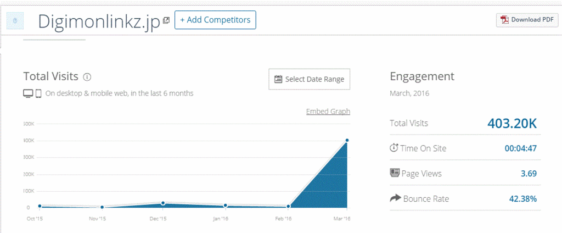Click the Nov '15 axis label
The width and height of the screenshot is (562, 233).
coord(97,219)
